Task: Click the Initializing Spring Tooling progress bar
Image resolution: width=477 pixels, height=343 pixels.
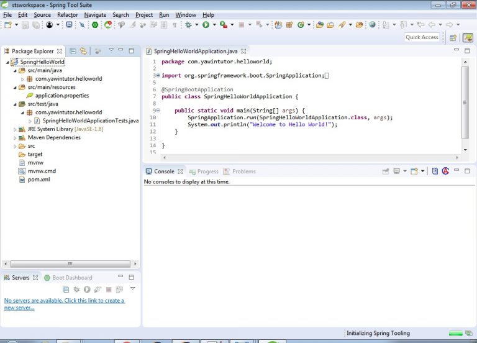Action: 456,334
